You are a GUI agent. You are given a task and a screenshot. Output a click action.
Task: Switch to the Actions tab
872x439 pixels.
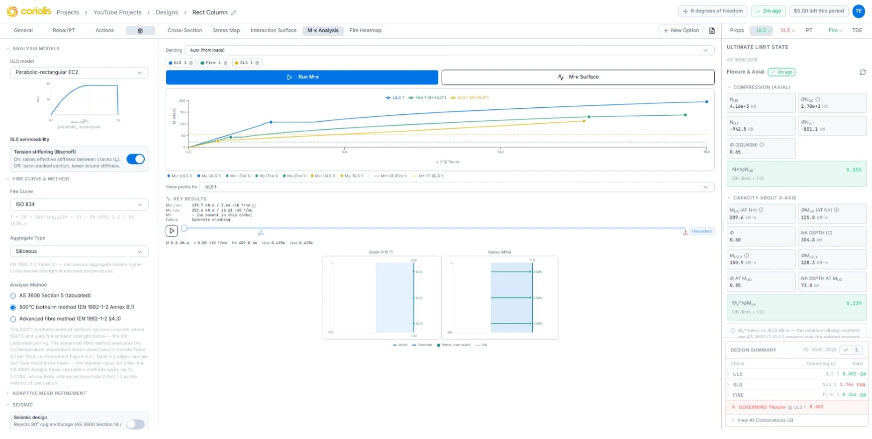(x=104, y=31)
